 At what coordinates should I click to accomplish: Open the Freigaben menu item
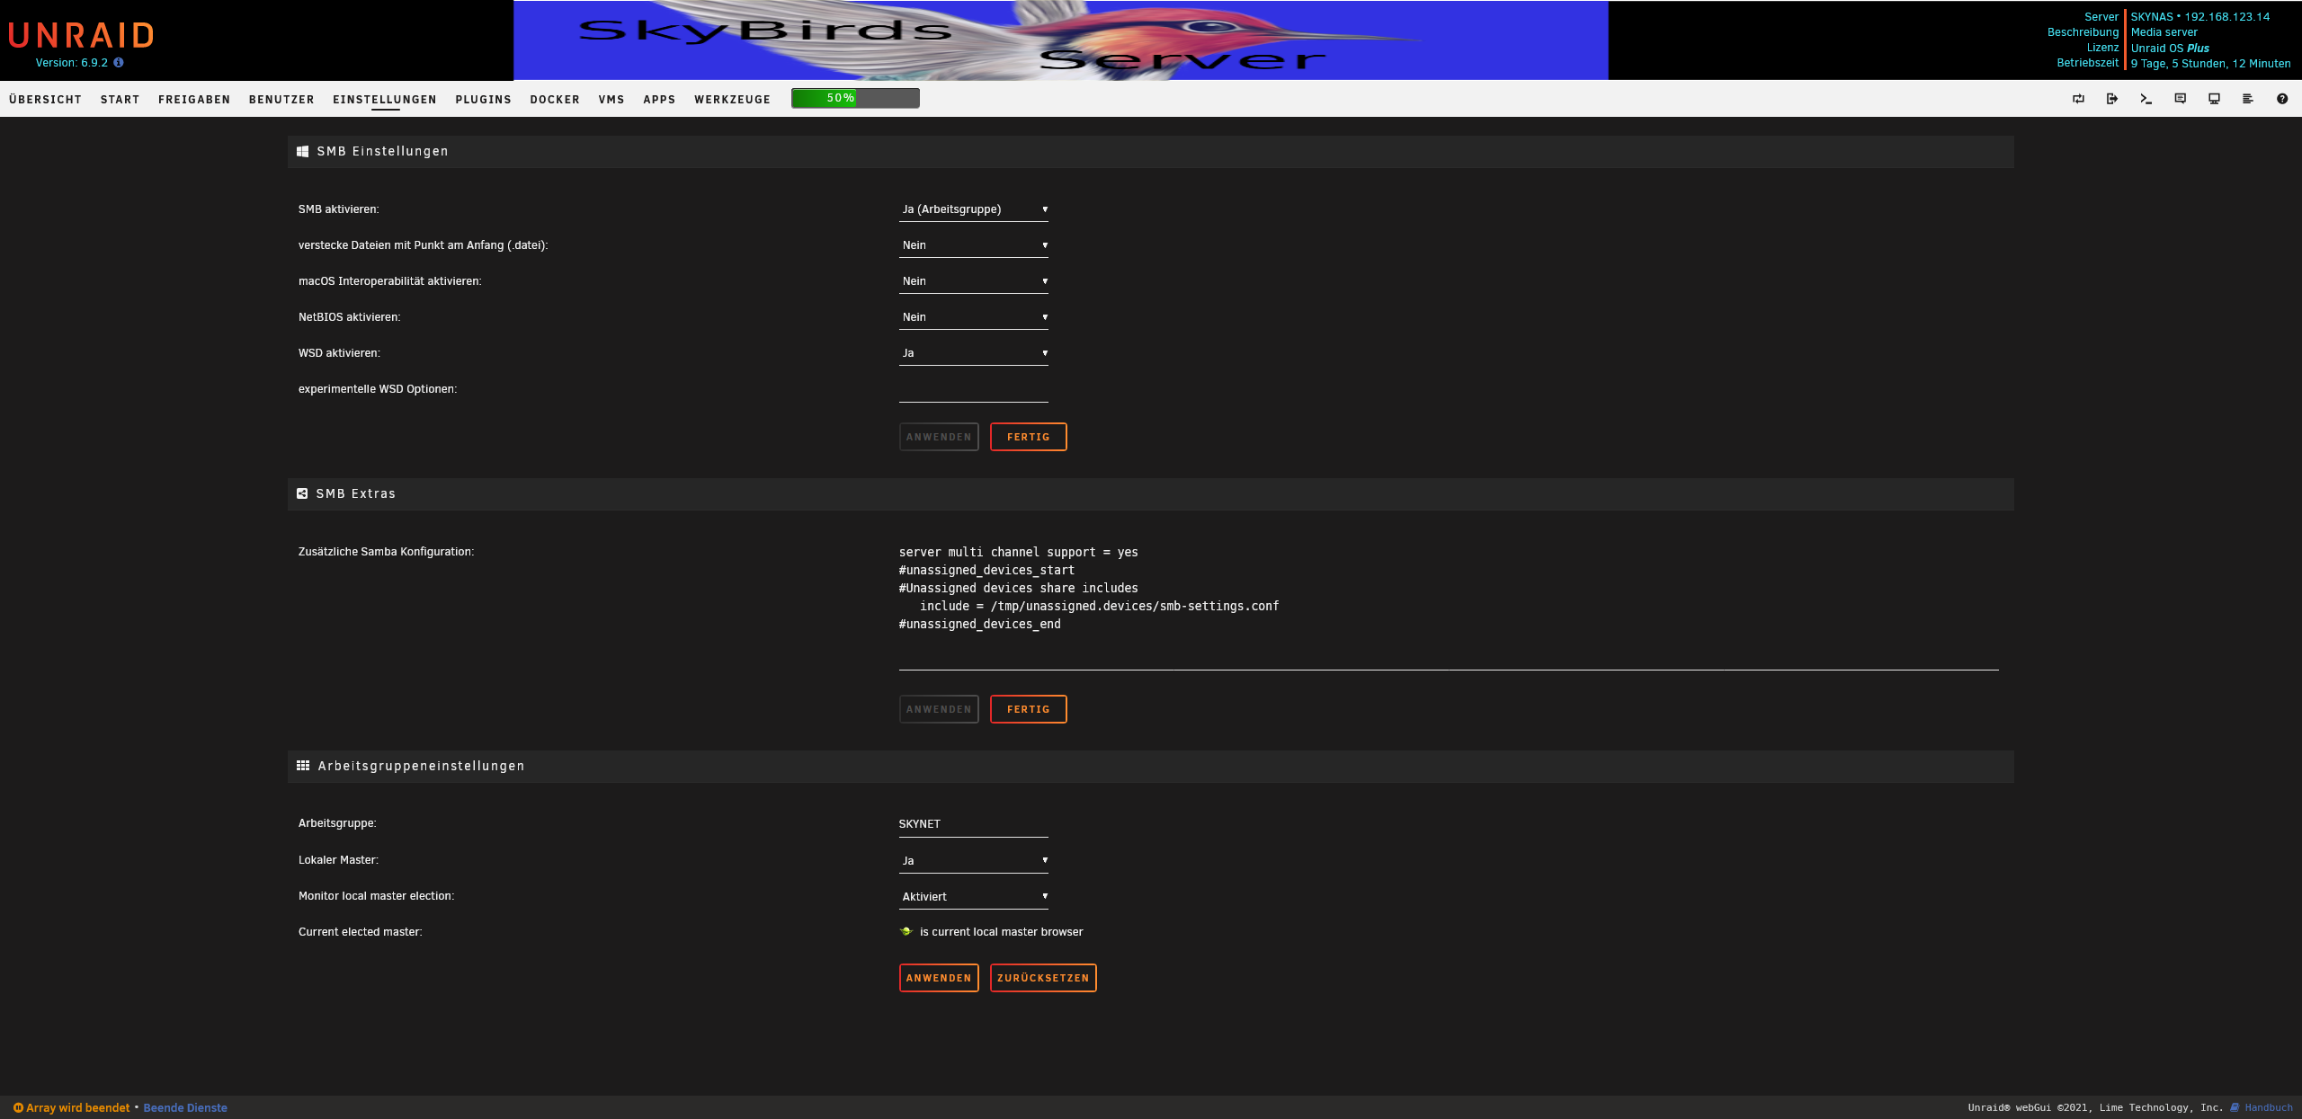(194, 100)
